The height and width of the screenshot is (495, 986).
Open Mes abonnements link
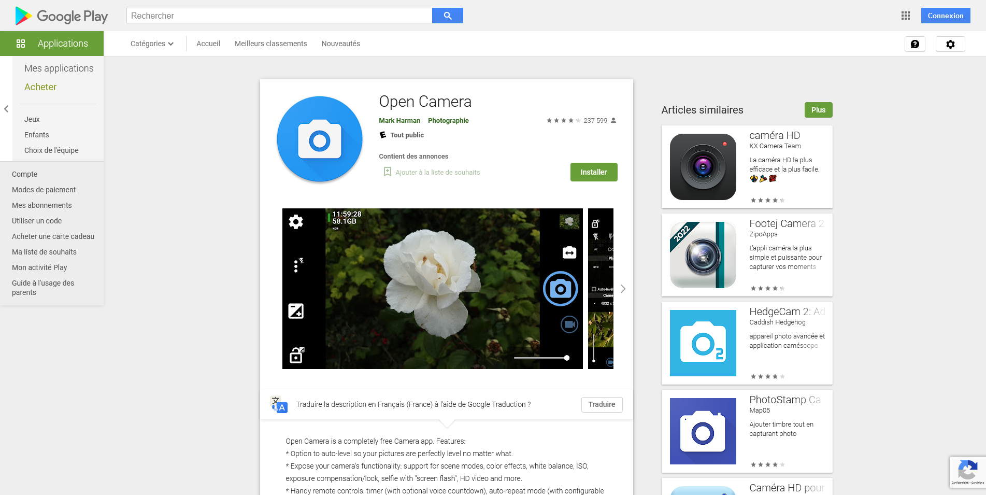click(x=42, y=205)
